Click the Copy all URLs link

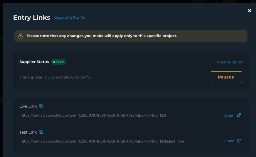click(67, 17)
